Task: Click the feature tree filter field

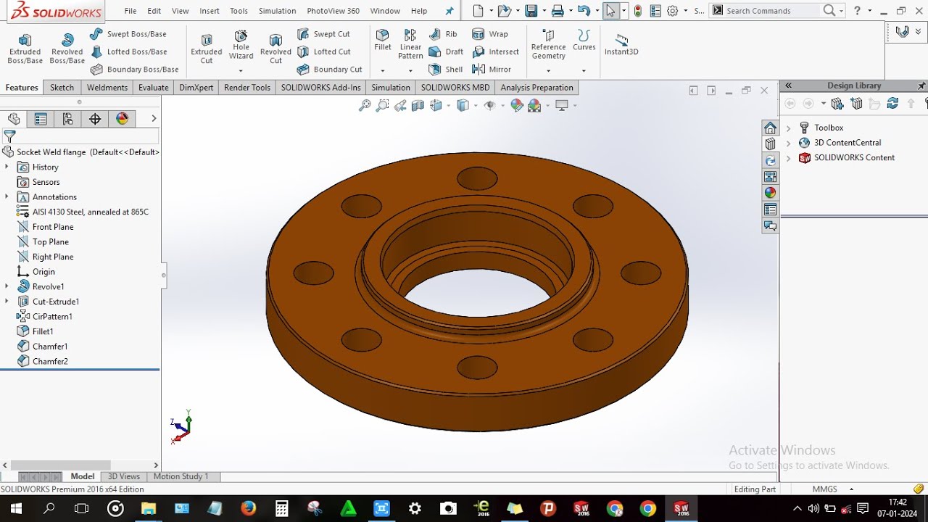Action: tap(80, 136)
